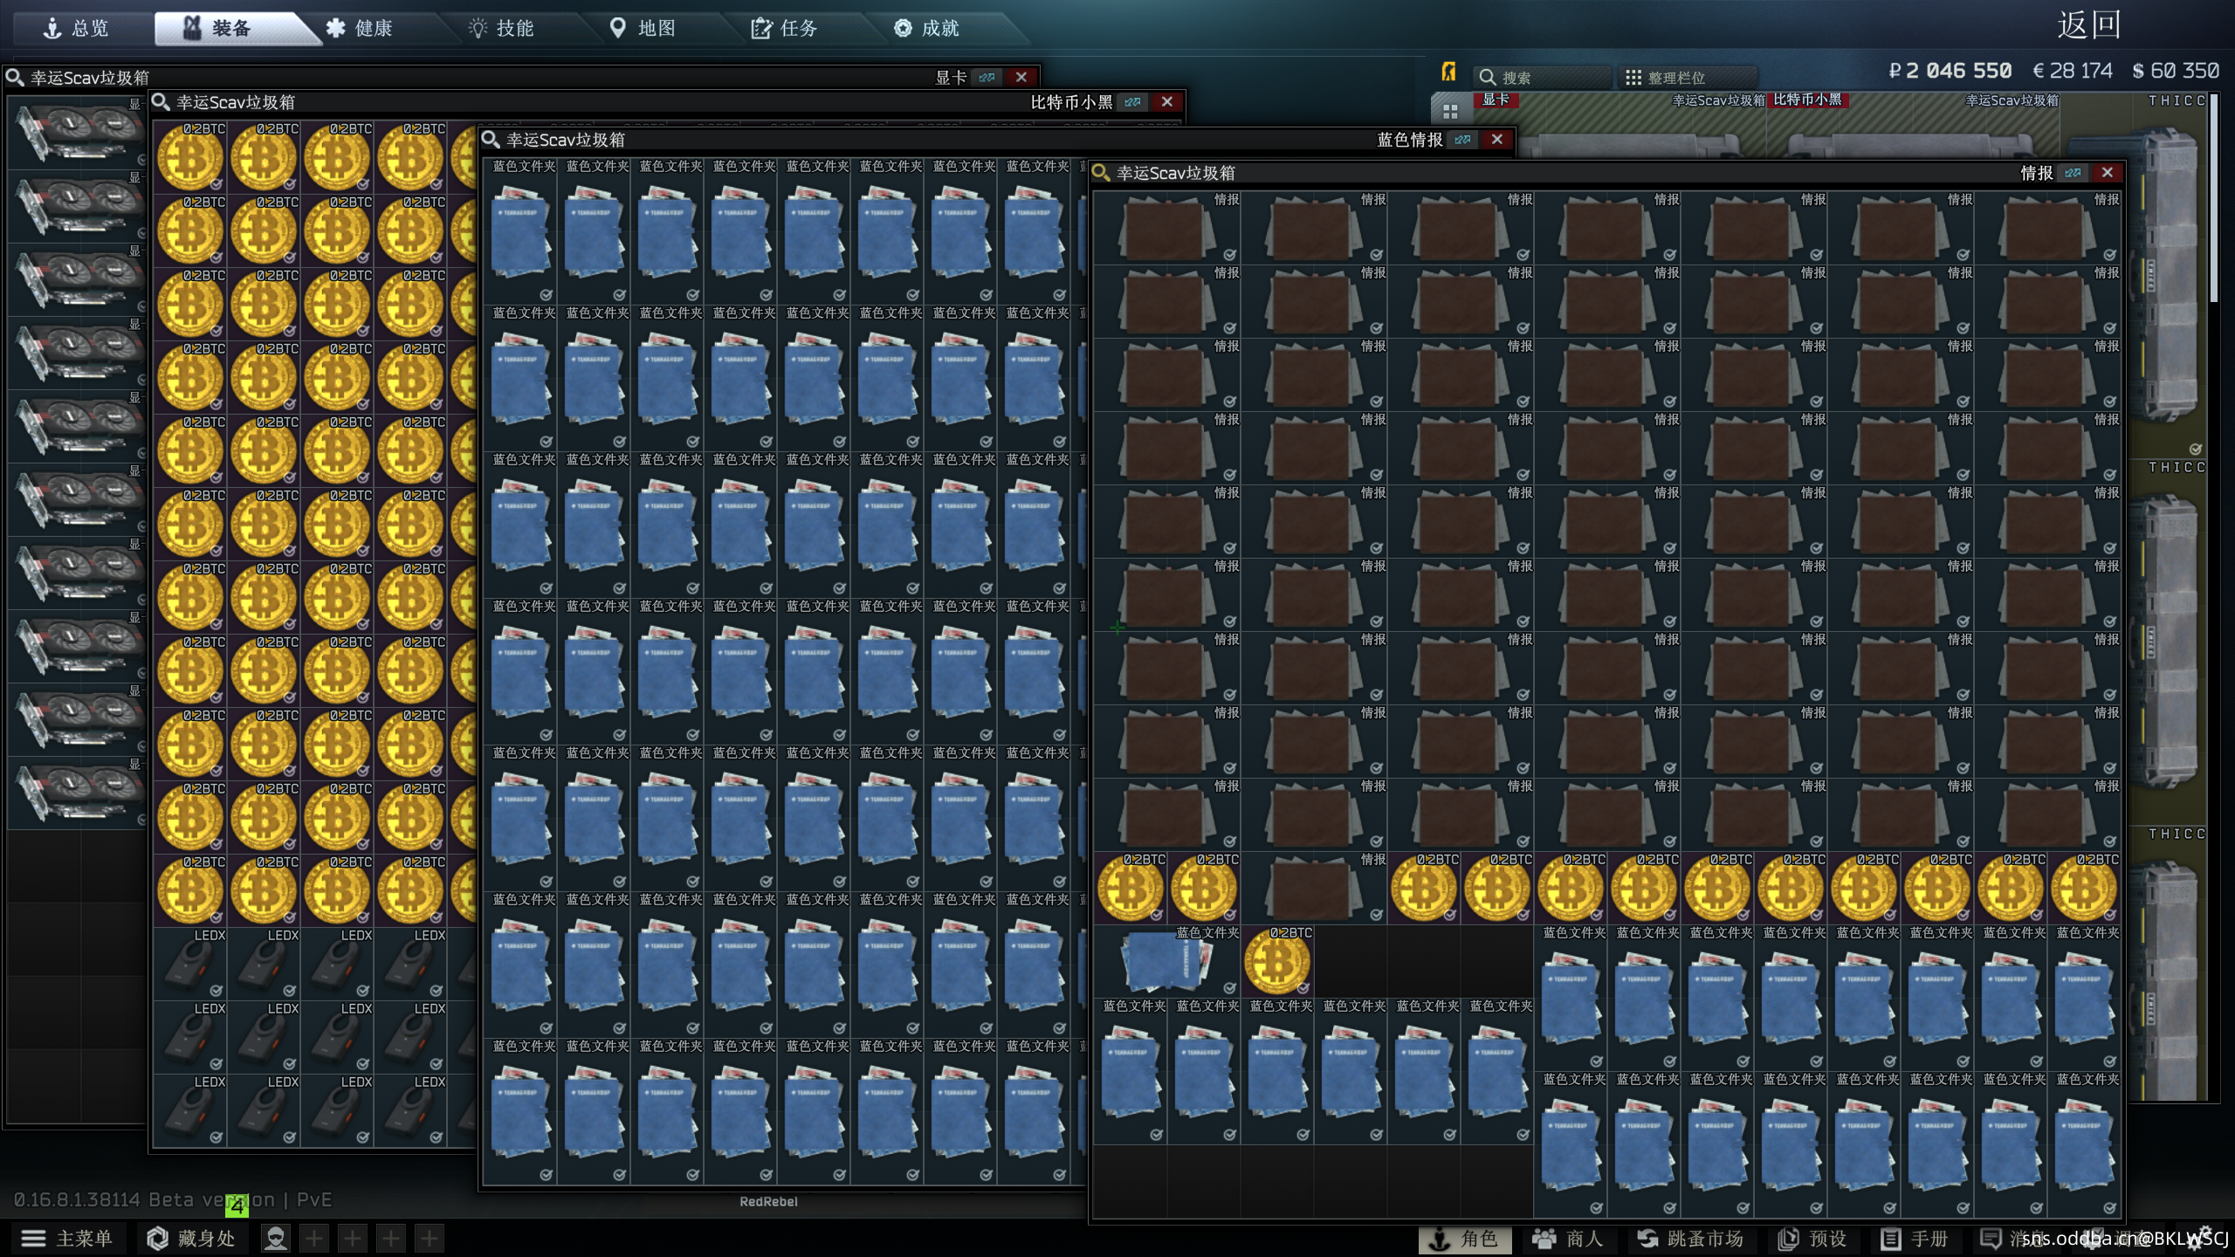Click the first plus slot in bottom bar
The height and width of the screenshot is (1257, 2235).
coord(314,1238)
